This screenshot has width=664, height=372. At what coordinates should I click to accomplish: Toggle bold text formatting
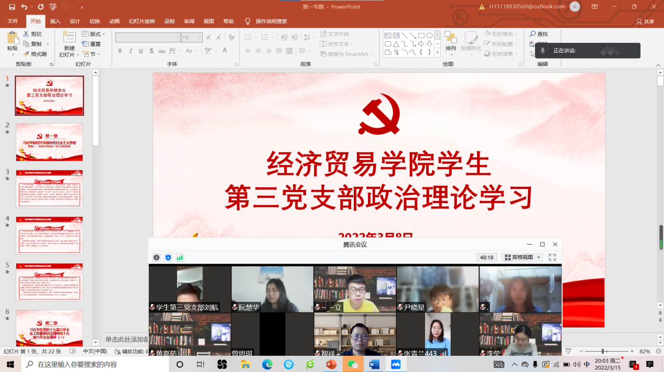point(120,51)
